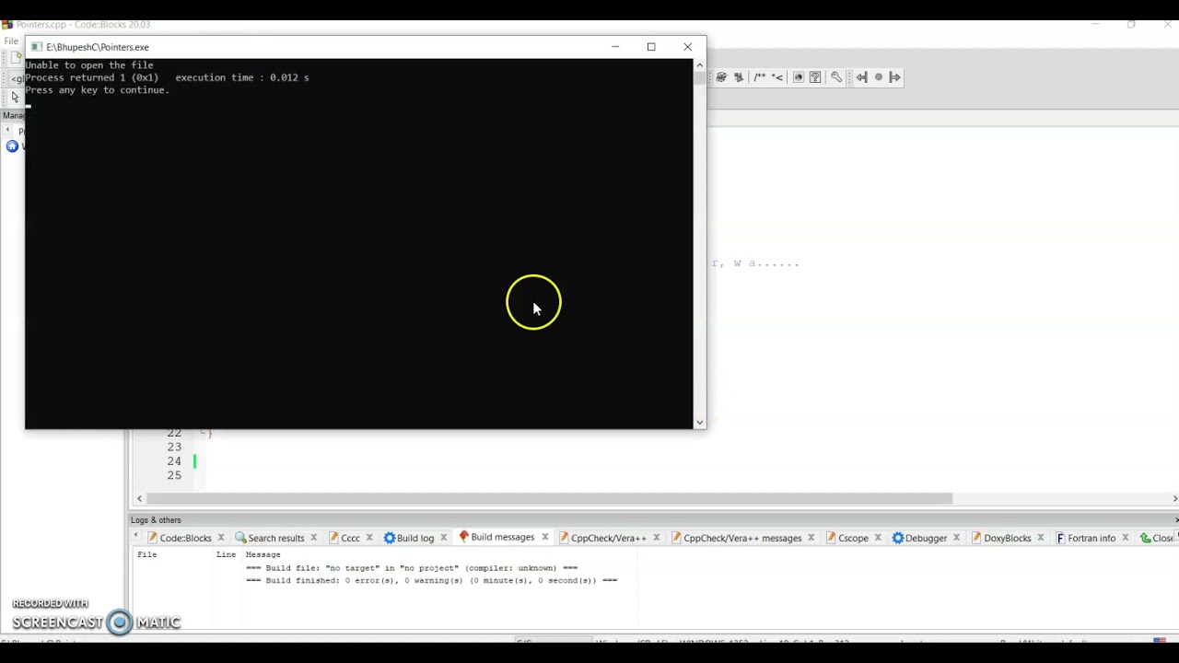Click the jump forward arrow icon

(x=894, y=77)
